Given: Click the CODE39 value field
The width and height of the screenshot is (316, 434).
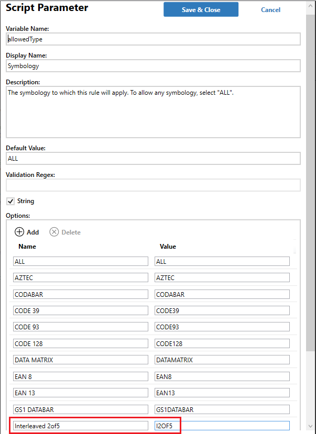Looking at the screenshot, I should [222, 310].
